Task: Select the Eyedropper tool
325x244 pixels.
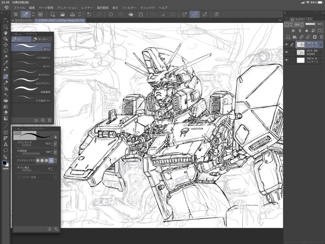Action: [x=6, y=63]
